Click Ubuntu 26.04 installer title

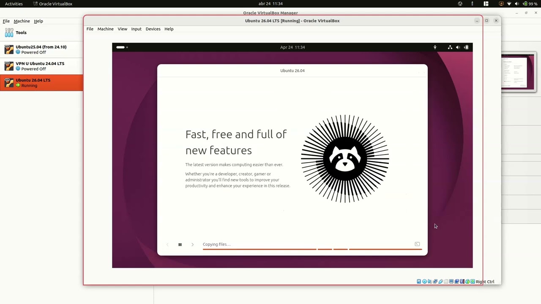[x=292, y=71]
